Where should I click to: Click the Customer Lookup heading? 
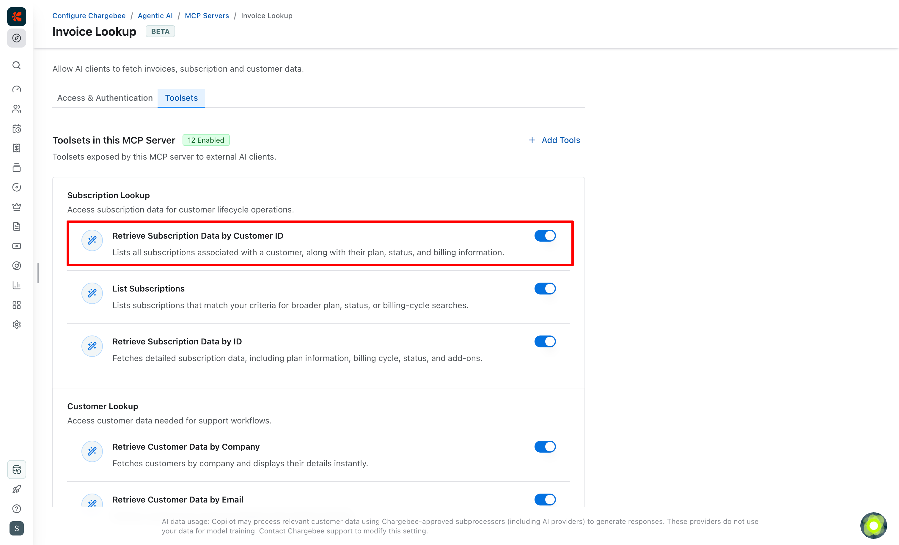[103, 406]
